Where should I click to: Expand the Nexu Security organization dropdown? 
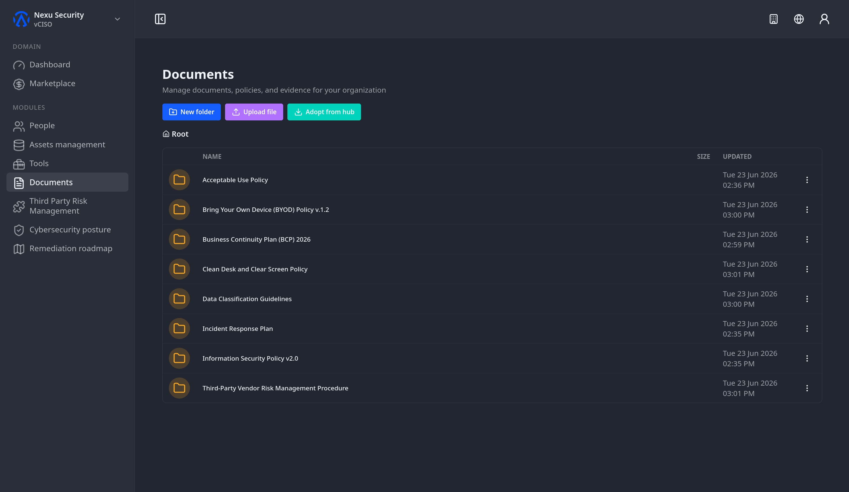pyautogui.click(x=117, y=19)
